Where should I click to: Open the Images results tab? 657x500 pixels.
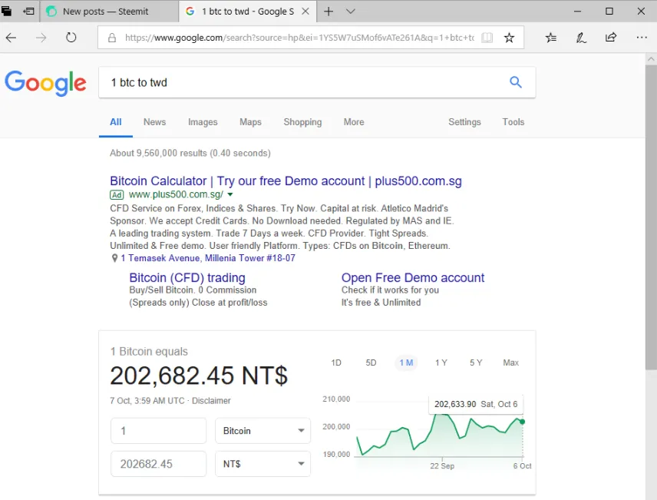(203, 122)
